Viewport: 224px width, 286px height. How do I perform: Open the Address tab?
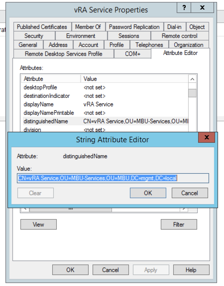coord(58,45)
